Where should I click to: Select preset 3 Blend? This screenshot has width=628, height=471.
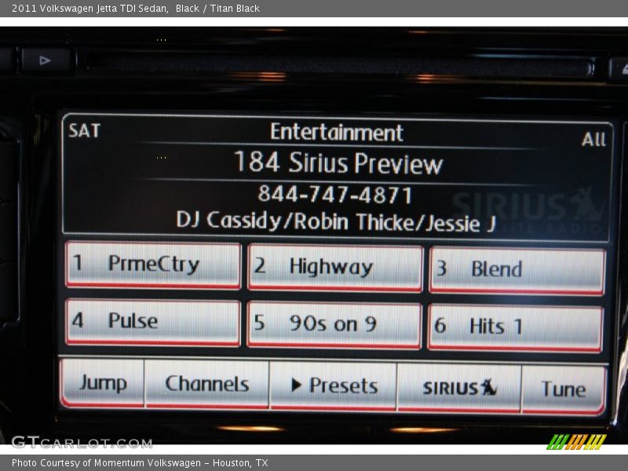pyautogui.click(x=517, y=270)
